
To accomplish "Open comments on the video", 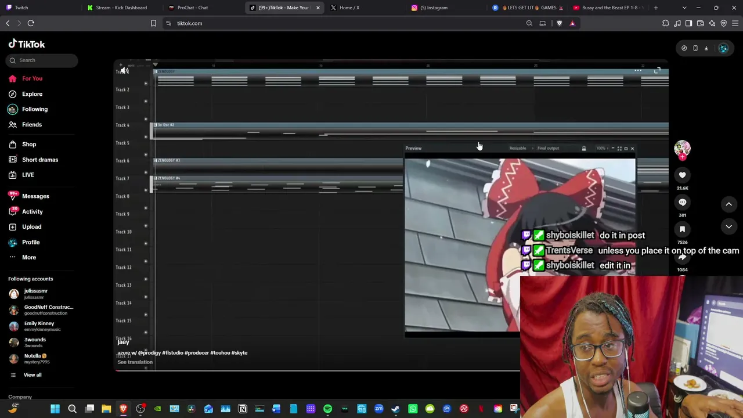I will point(682,202).
